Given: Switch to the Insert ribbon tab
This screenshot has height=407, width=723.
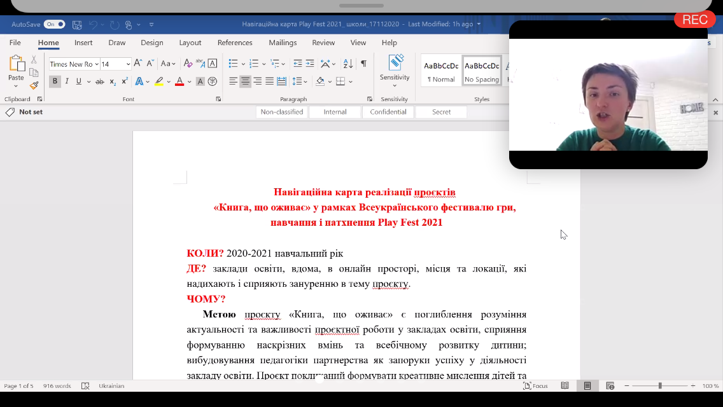Looking at the screenshot, I should click(83, 43).
